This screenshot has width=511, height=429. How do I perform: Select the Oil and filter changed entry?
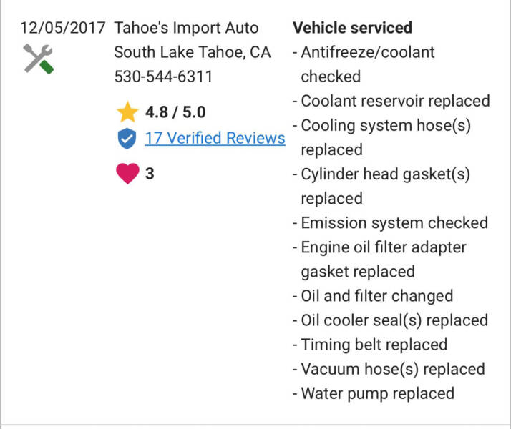pyautogui.click(x=376, y=295)
